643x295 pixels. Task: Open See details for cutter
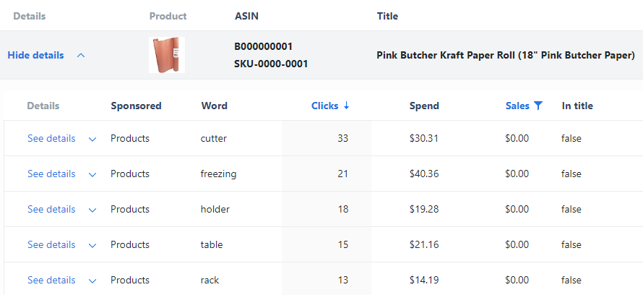click(x=51, y=138)
